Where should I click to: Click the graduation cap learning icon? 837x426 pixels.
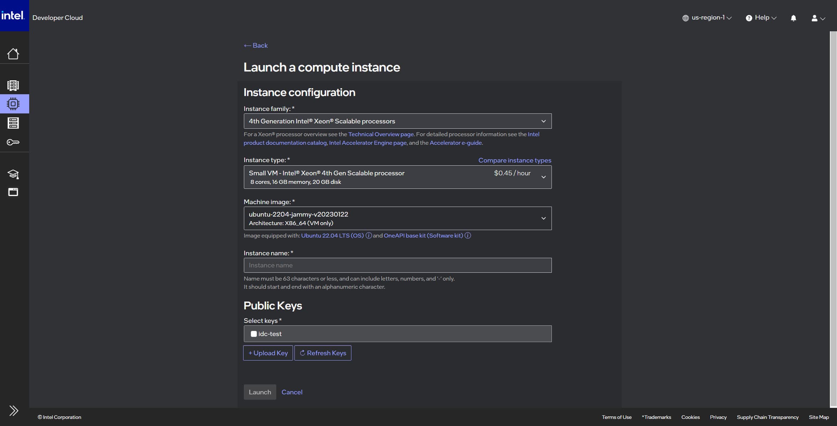pyautogui.click(x=13, y=174)
